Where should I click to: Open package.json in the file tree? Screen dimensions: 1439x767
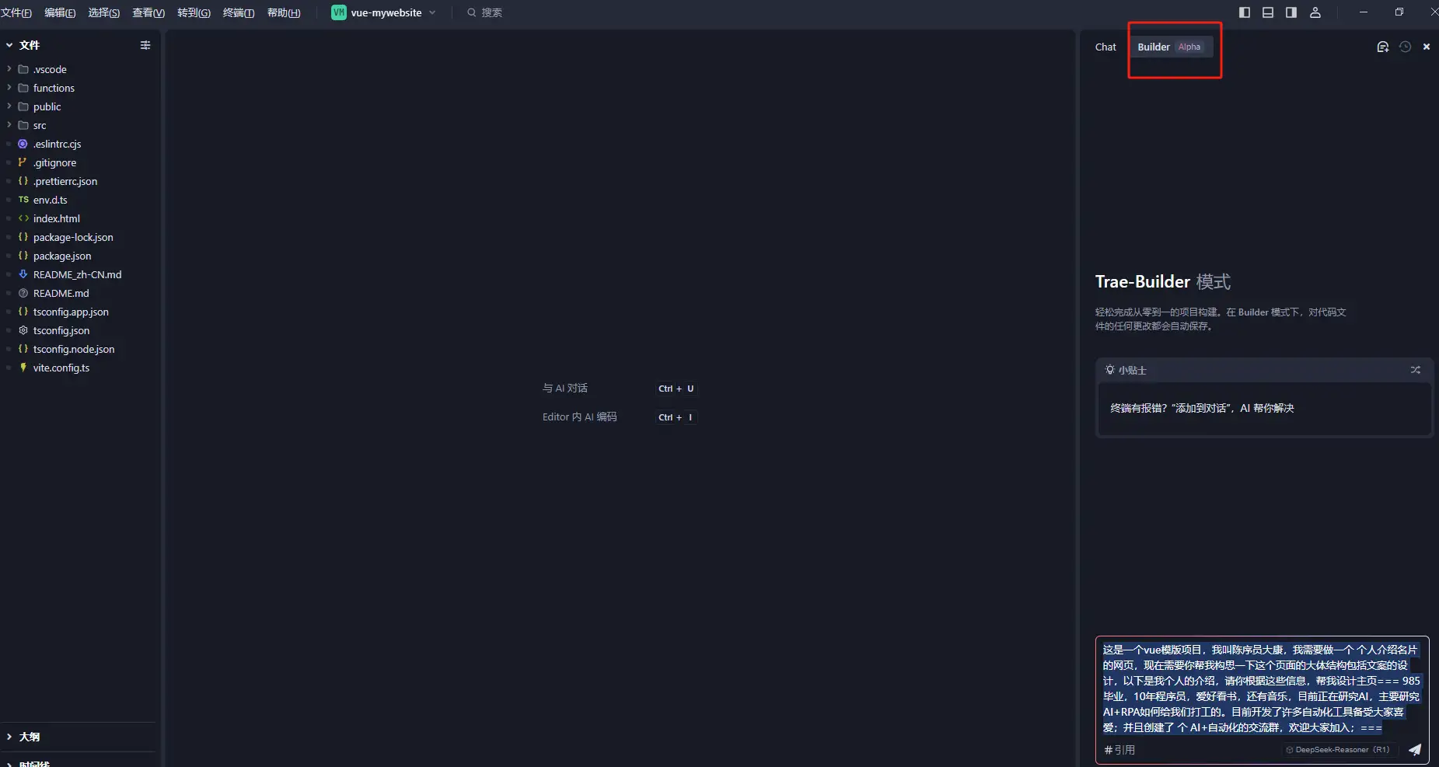(x=62, y=256)
